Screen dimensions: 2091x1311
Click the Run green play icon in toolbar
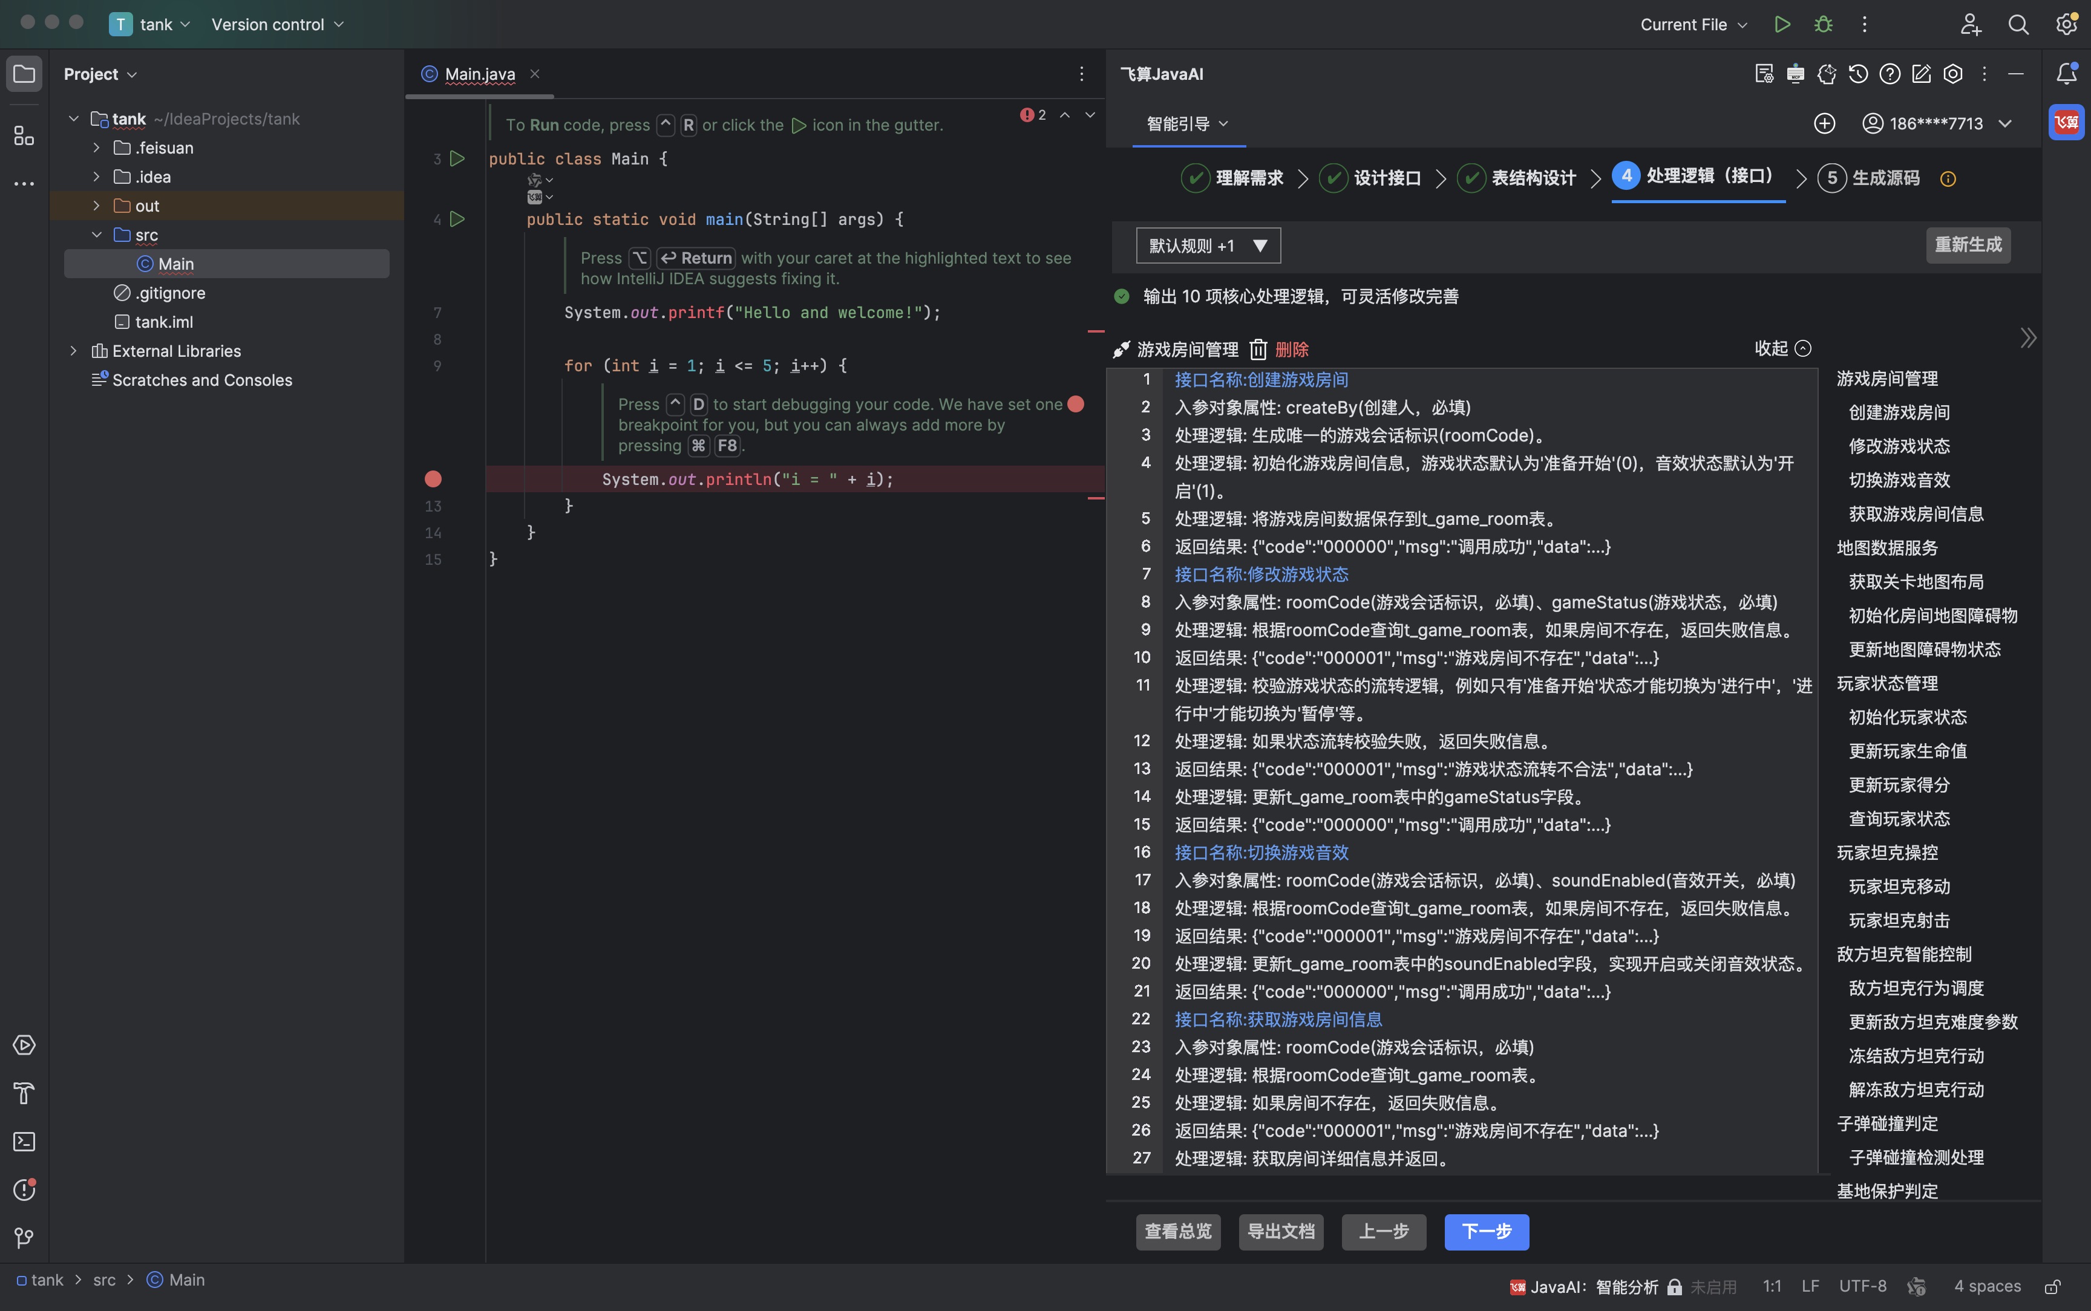pyautogui.click(x=1782, y=24)
